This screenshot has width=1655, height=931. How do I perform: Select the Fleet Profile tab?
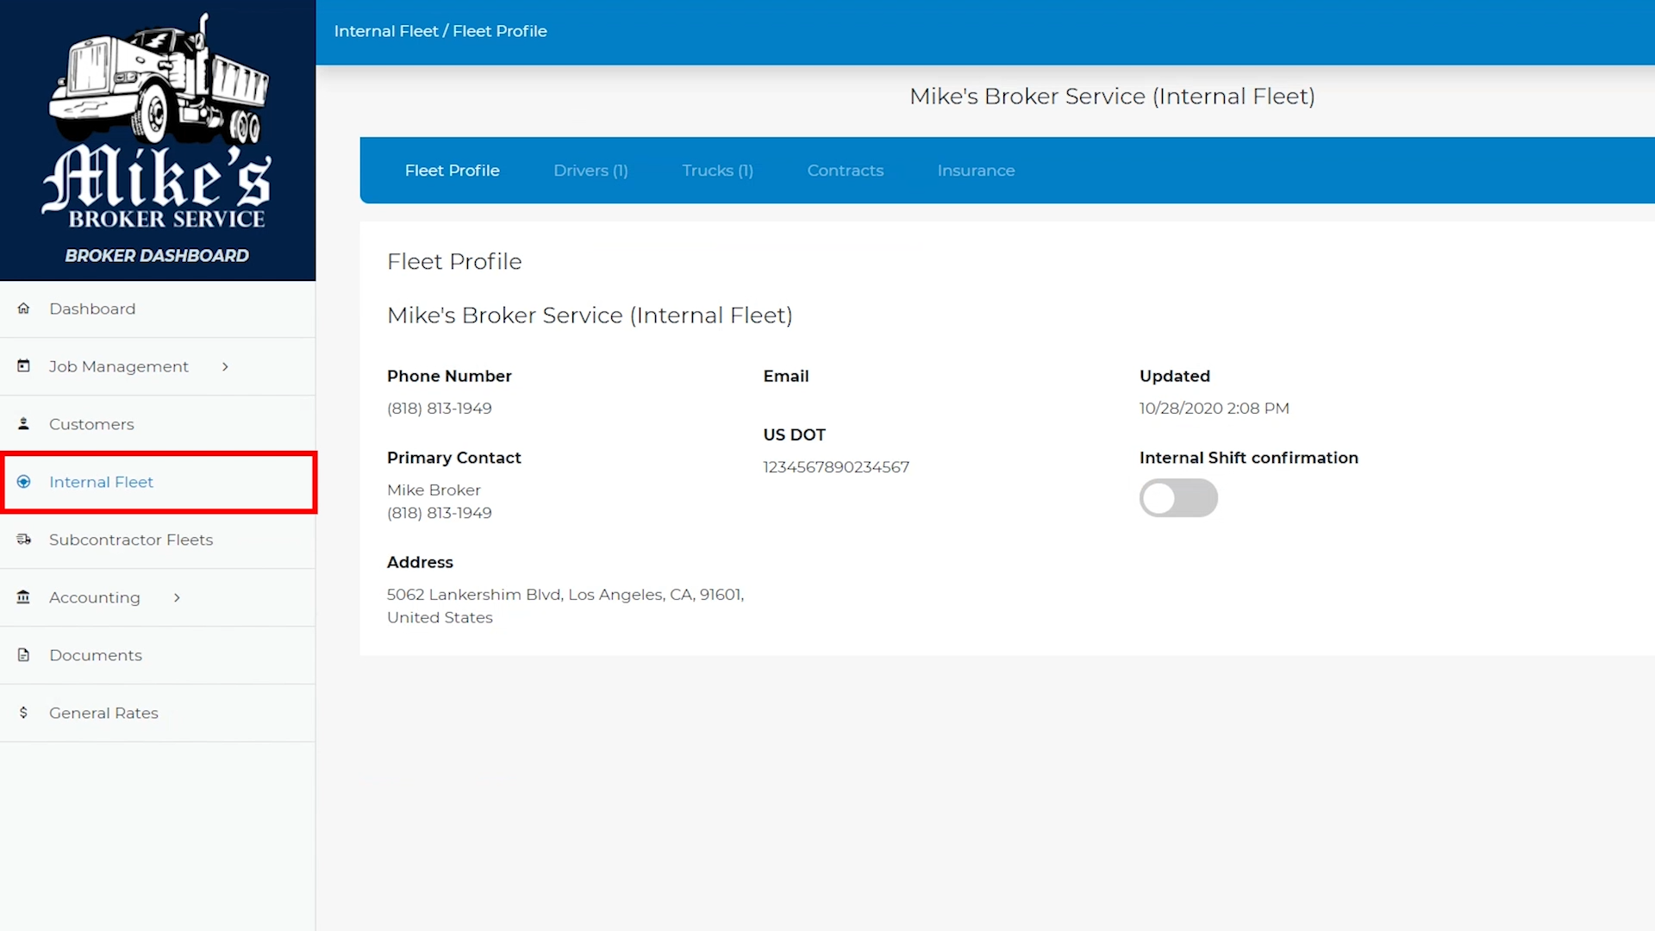click(x=452, y=171)
